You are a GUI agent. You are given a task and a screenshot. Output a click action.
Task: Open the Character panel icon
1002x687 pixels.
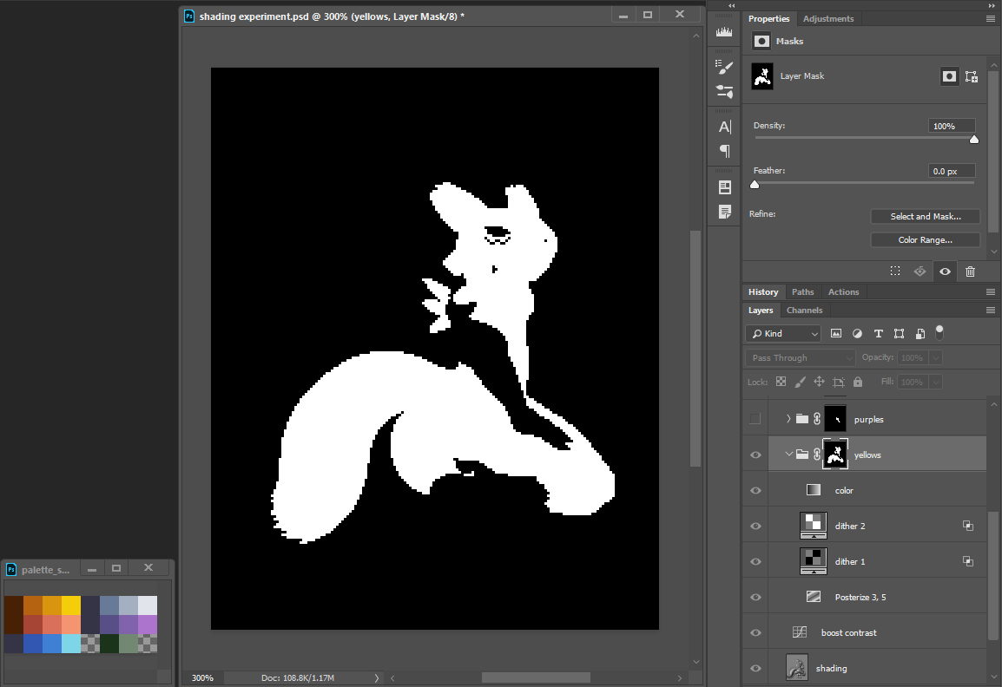pyautogui.click(x=724, y=127)
